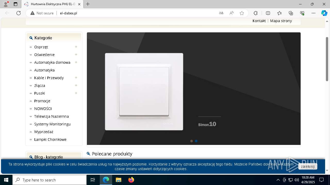The height and width of the screenshot is (185, 330).
Task: Close the Hurtownia Elektryczna tab
Action: (x=79, y=4)
